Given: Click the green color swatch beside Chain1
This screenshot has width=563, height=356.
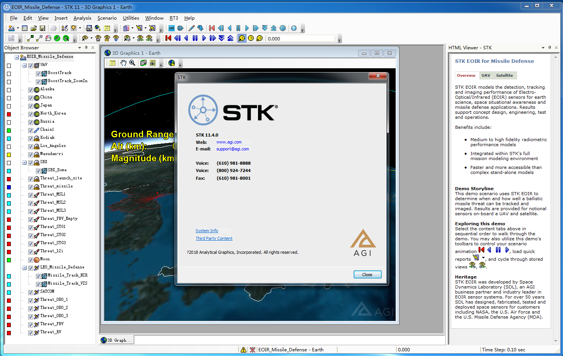Looking at the screenshot, I should tap(9, 130).
